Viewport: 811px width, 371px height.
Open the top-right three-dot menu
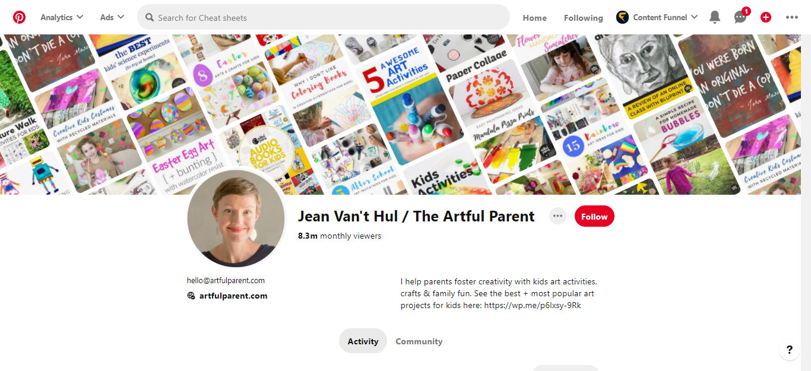point(792,17)
